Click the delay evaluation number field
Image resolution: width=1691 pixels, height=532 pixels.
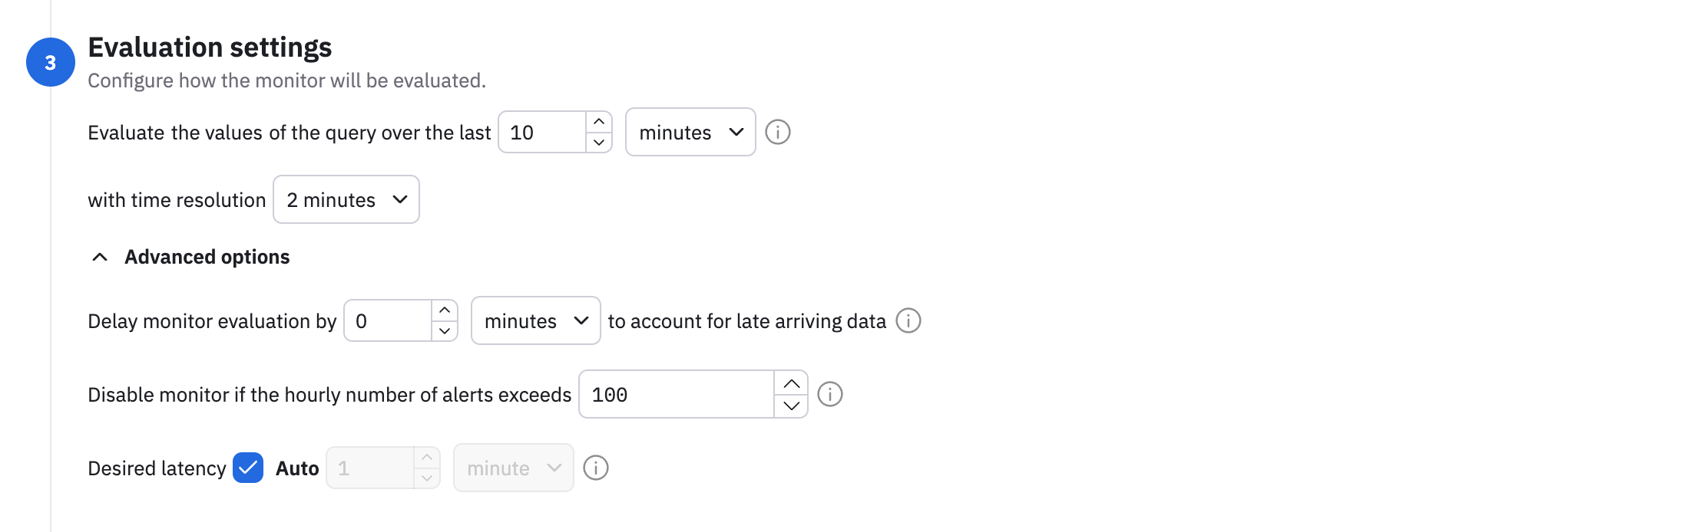coord(388,320)
